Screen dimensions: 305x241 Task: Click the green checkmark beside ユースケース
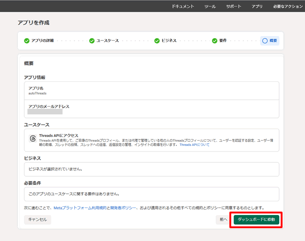coord(92,41)
